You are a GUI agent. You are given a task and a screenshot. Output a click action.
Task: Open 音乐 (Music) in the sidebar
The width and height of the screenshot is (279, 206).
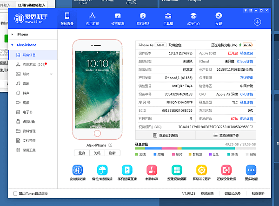(x=33, y=83)
